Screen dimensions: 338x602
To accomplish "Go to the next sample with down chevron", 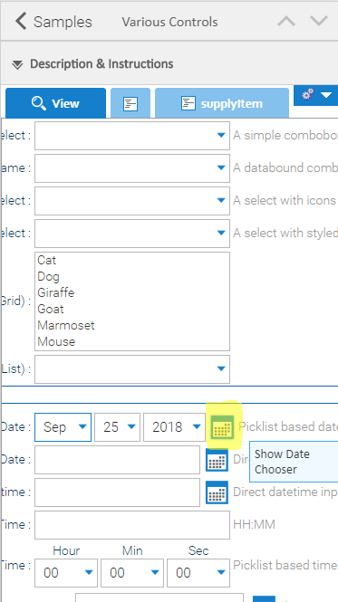I will (x=319, y=21).
